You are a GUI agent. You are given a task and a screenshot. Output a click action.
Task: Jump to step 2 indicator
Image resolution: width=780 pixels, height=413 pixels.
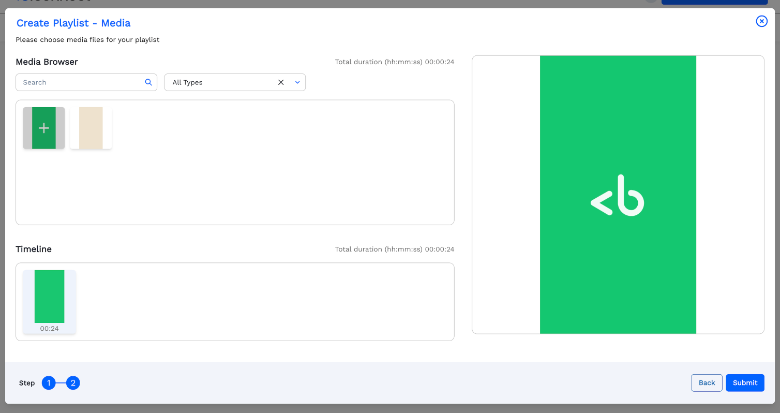(73, 383)
